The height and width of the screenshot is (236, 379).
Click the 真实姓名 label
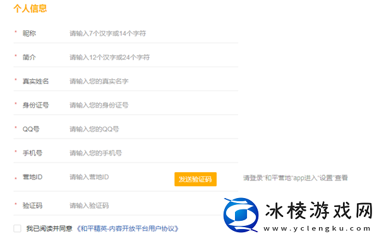[36, 82]
